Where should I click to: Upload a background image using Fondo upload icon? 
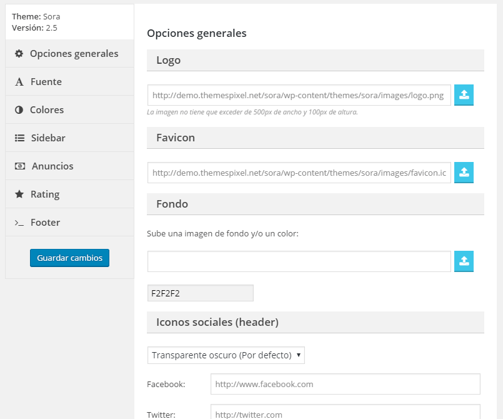(x=464, y=261)
